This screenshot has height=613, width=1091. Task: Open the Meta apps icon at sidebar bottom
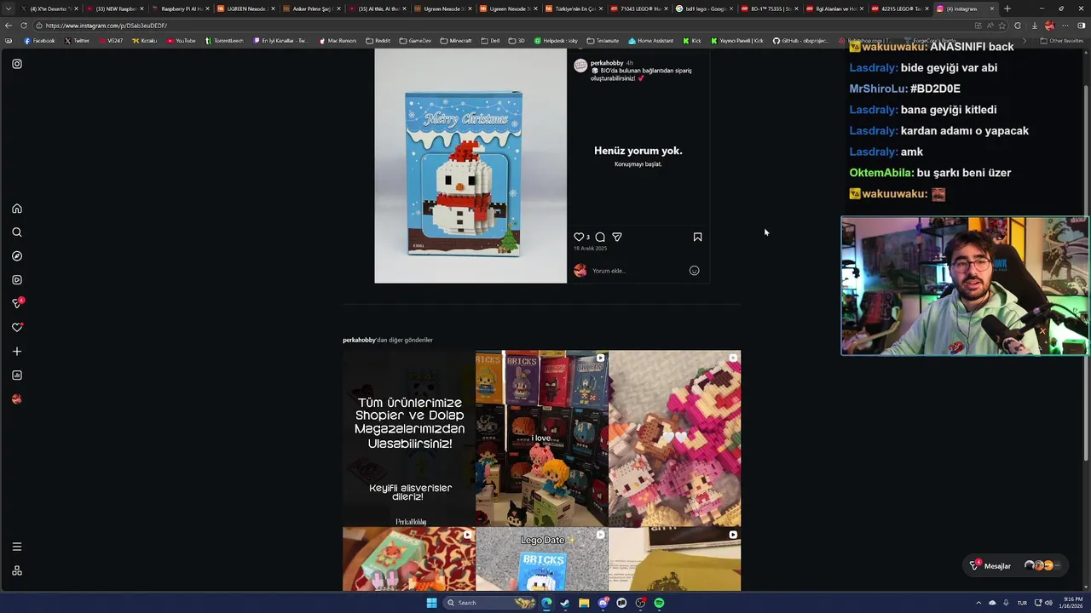(16, 570)
